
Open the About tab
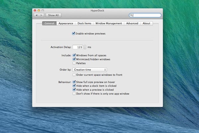[x=147, y=23]
